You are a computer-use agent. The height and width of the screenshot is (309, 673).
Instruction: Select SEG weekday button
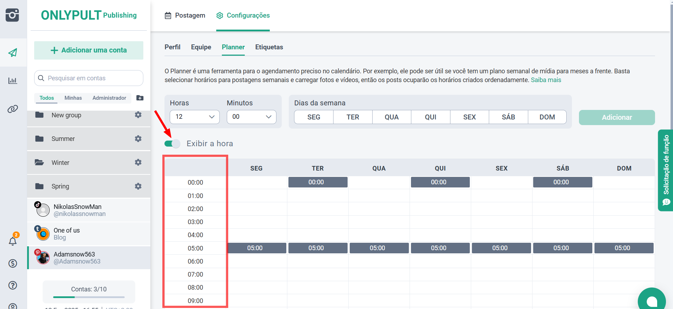[313, 117]
